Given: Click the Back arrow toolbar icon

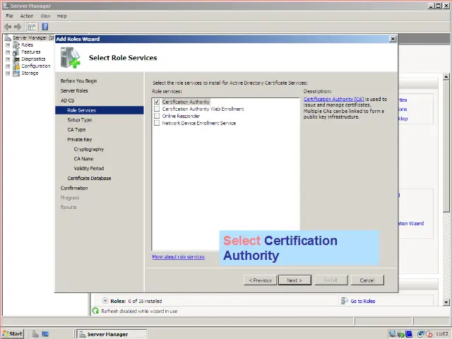Looking at the screenshot, I should pos(8,27).
